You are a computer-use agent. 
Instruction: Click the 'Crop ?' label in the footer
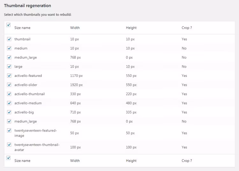187,160
